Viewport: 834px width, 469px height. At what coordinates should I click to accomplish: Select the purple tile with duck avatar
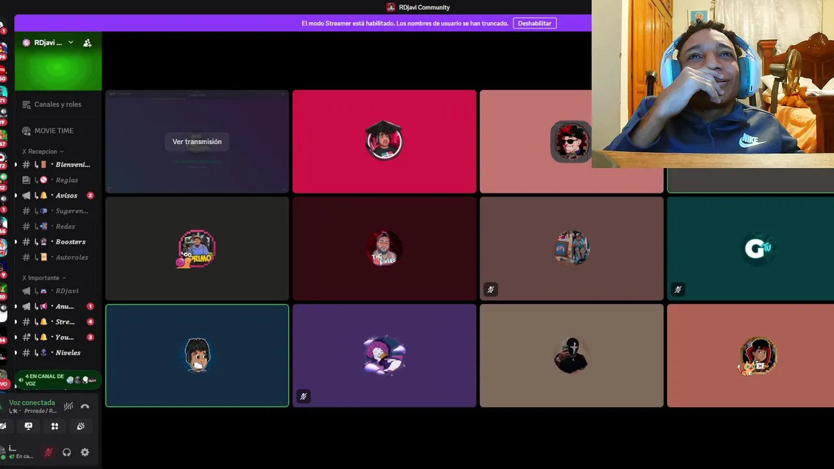click(384, 356)
